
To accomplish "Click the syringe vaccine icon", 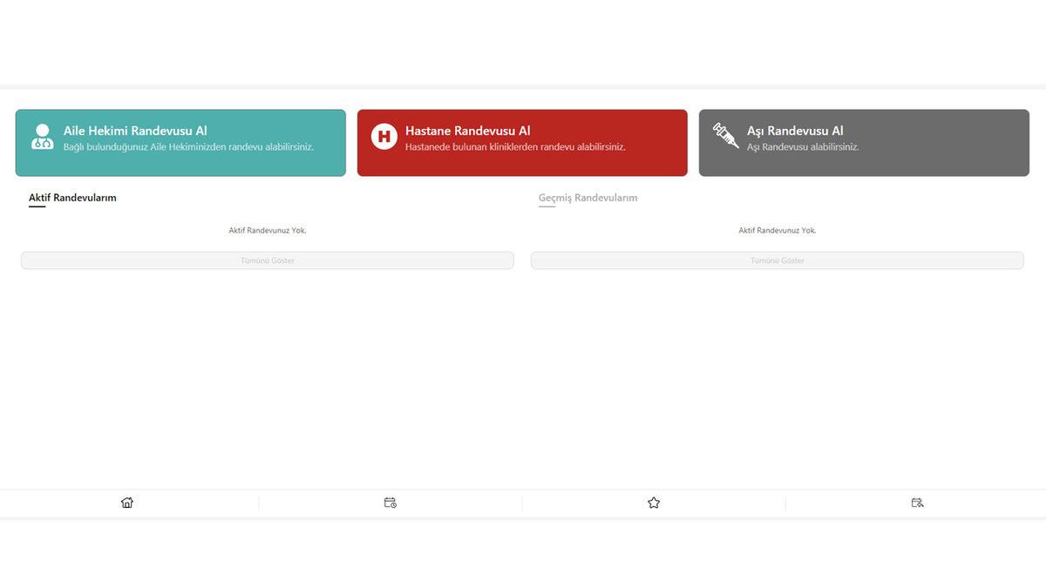I will 725,135.
